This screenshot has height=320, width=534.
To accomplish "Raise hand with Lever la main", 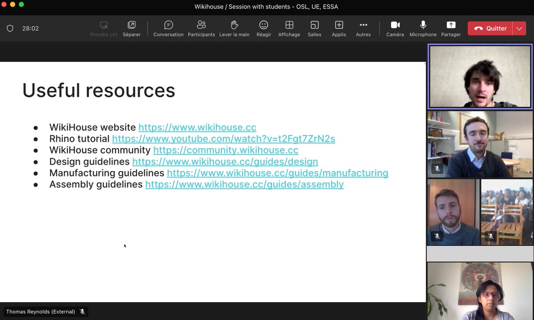I will (235, 28).
